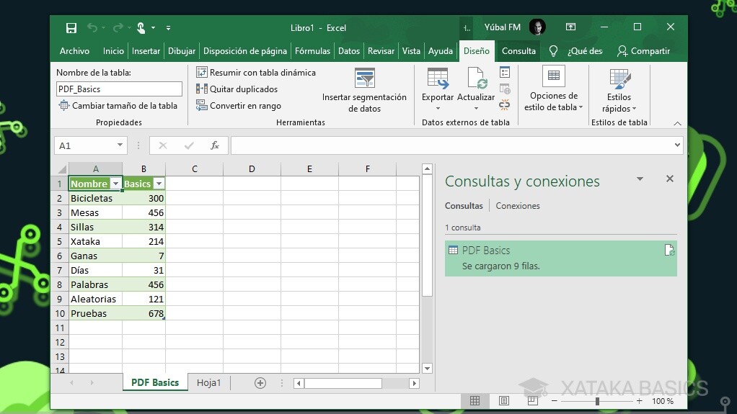Open the Consultas y conexiones pane options arrow
The image size is (737, 414).
[x=640, y=179]
